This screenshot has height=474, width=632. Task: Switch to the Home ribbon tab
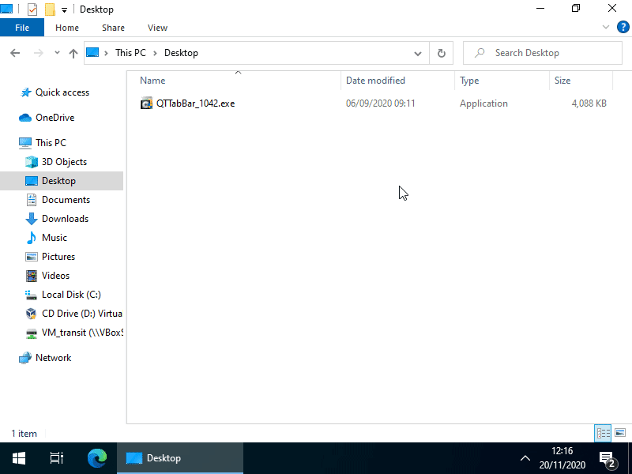pos(67,28)
